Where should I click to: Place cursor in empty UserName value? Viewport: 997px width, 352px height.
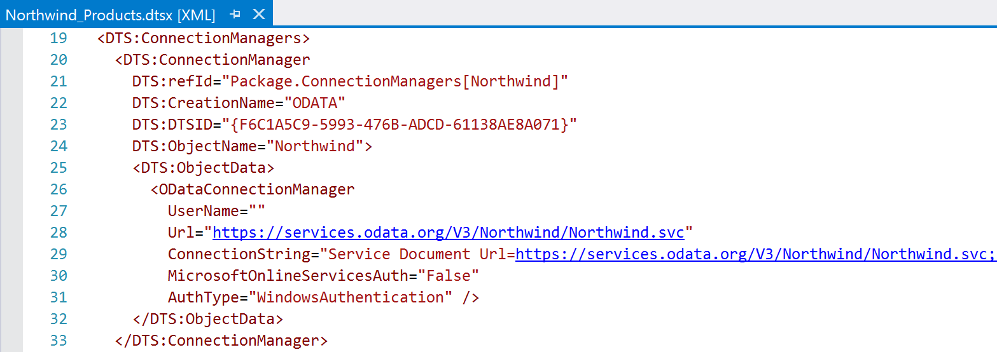256,211
